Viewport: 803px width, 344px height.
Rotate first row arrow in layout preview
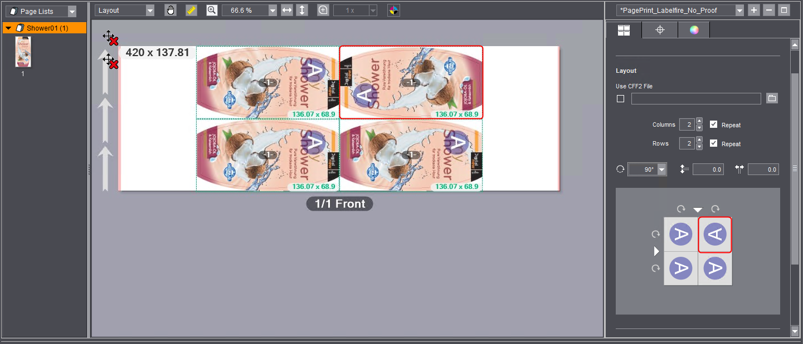coord(656,235)
